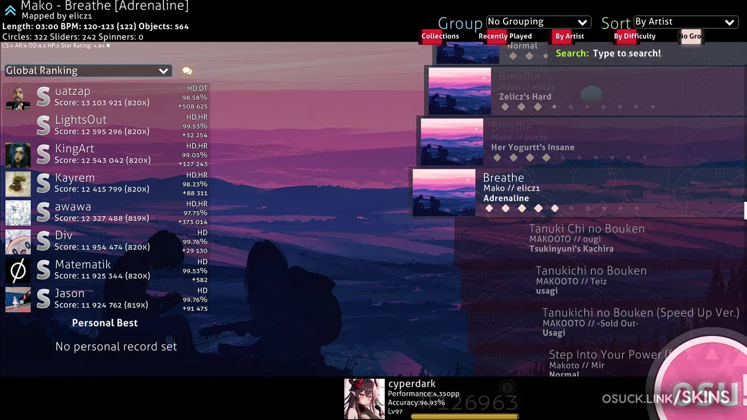Image resolution: width=747 pixels, height=420 pixels.
Task: Click the S rank badge on uatzap's score
Action: pyautogui.click(x=43, y=97)
